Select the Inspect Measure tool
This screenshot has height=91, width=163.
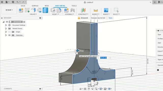96,10
